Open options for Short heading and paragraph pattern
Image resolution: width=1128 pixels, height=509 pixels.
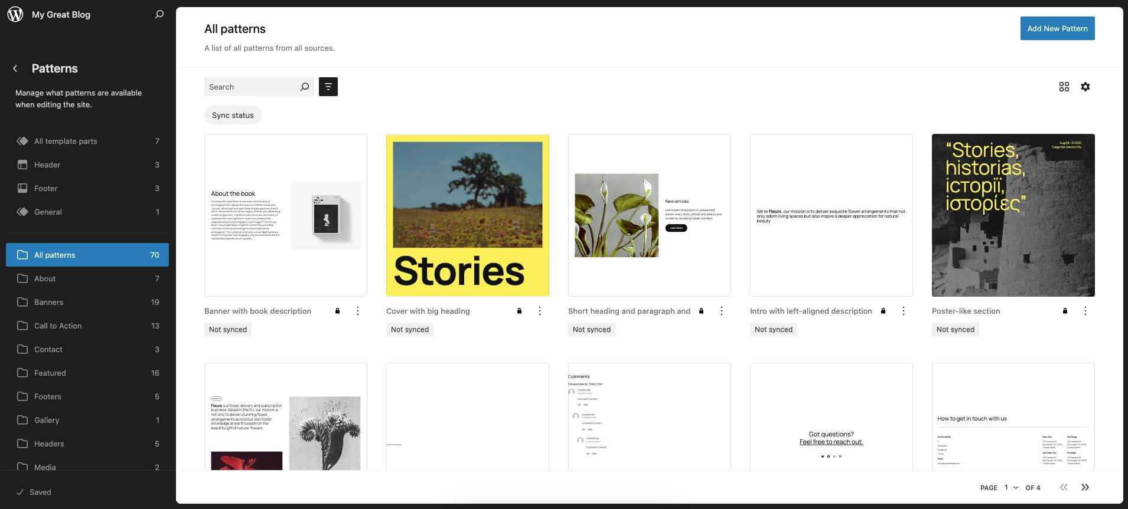point(721,311)
